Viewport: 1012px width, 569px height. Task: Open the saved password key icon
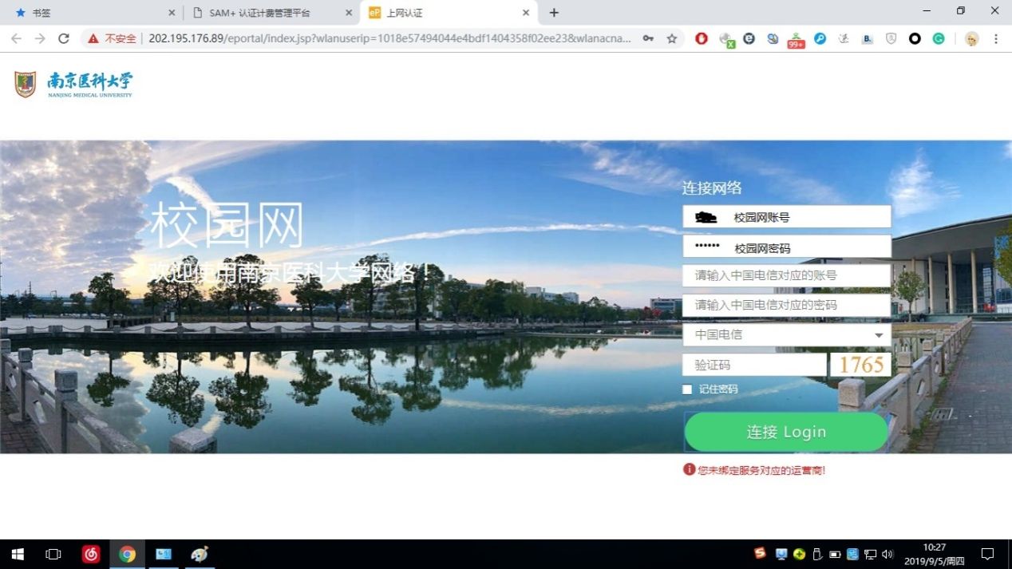pyautogui.click(x=649, y=38)
